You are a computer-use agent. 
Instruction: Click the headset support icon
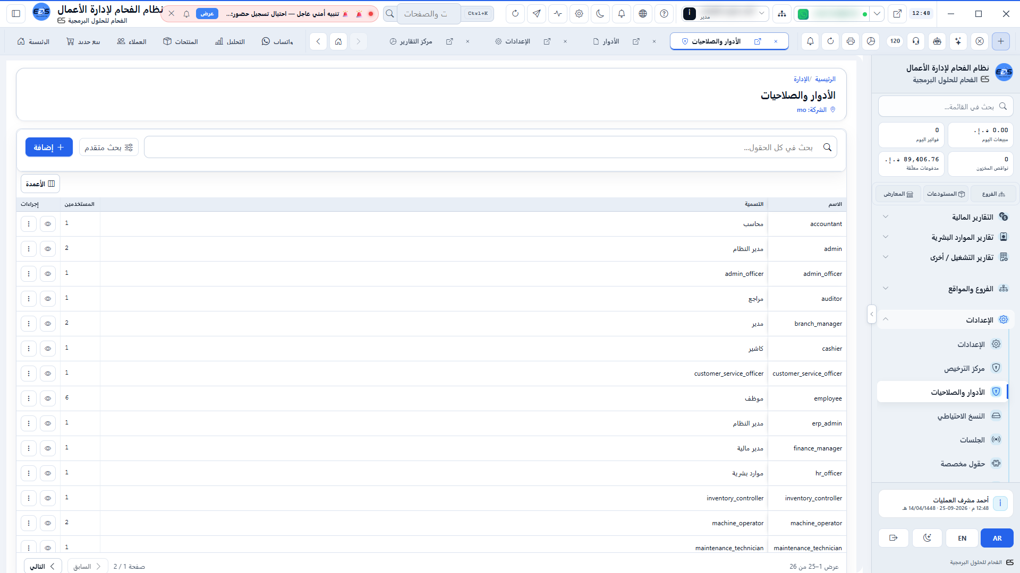[x=916, y=41]
